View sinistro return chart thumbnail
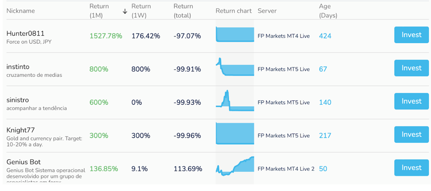Viewport: 431px width, 191px height. [235, 100]
